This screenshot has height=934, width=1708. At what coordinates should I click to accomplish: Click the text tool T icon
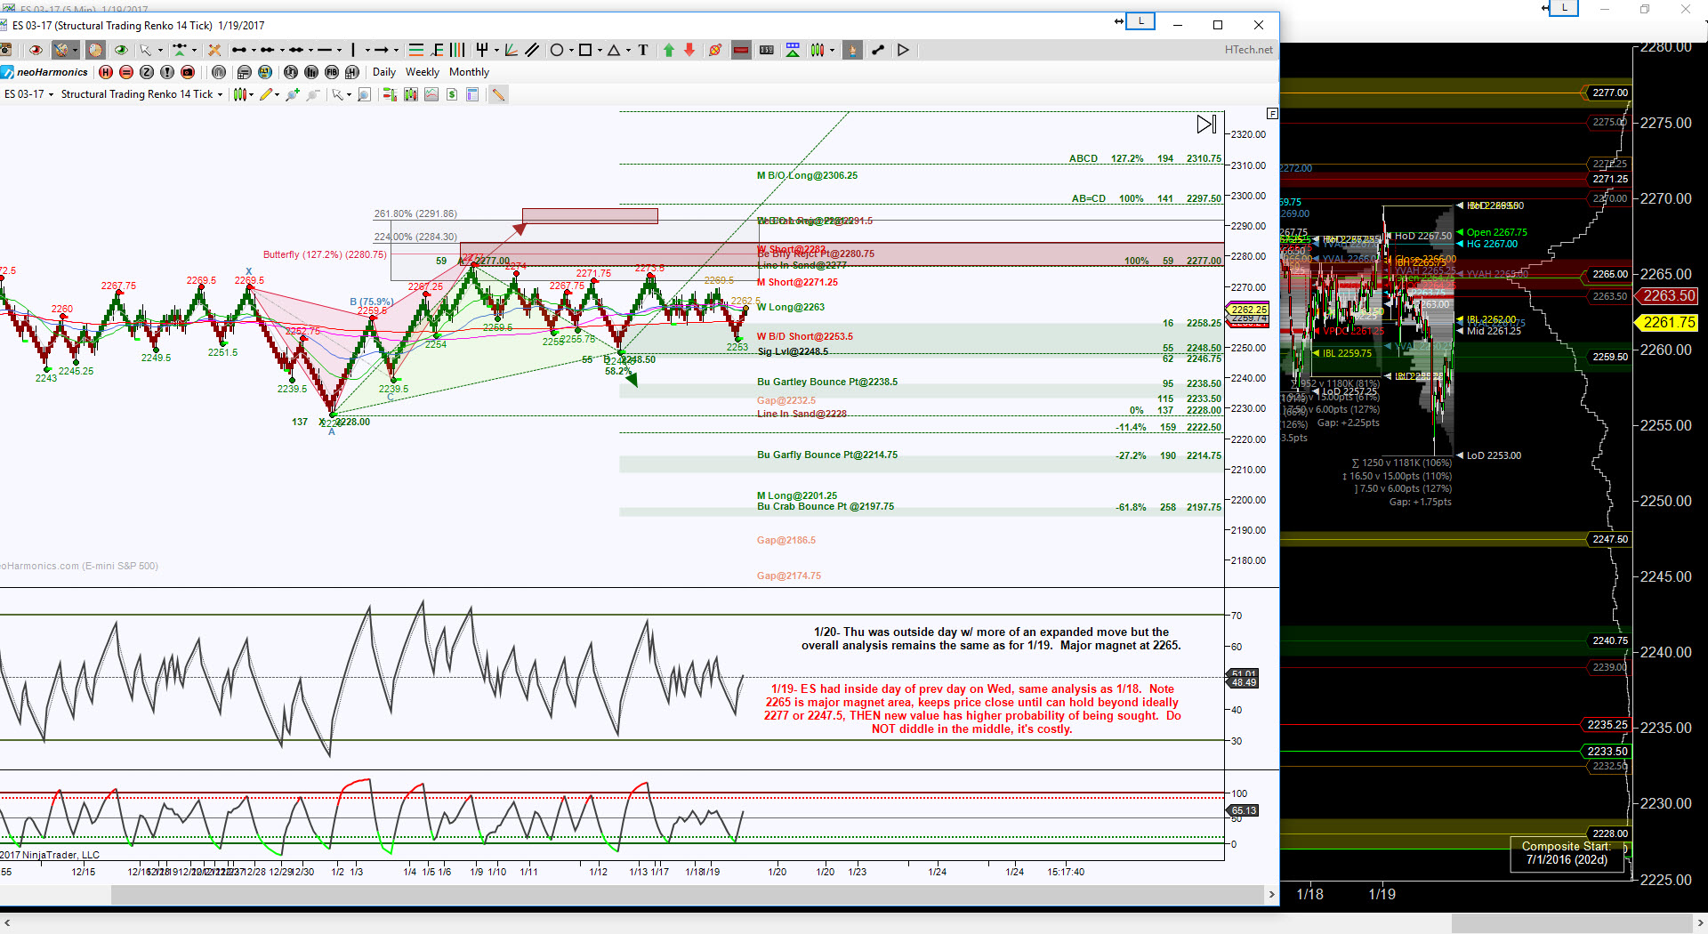(x=643, y=51)
